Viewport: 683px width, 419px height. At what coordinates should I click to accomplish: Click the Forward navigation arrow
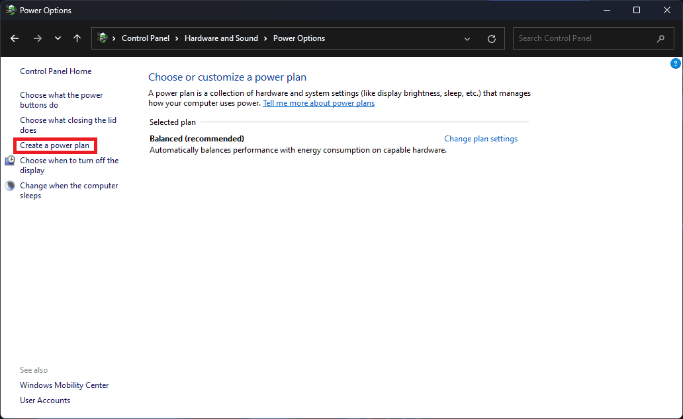pyautogui.click(x=37, y=38)
